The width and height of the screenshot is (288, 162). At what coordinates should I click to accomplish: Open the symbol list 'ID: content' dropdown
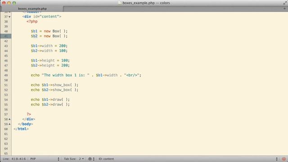(x=106, y=159)
